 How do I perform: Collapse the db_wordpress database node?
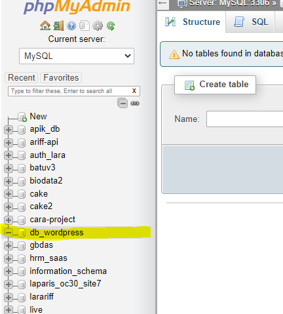pyautogui.click(x=9, y=233)
